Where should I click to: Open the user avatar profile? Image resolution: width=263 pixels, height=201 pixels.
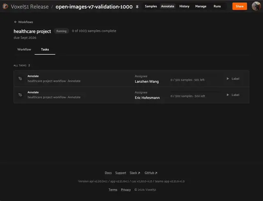256,6
